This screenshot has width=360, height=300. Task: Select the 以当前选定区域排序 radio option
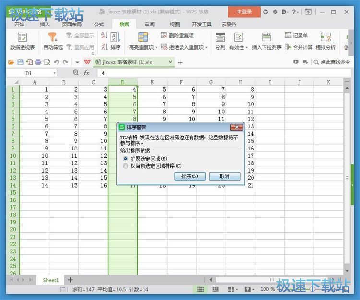[126, 166]
